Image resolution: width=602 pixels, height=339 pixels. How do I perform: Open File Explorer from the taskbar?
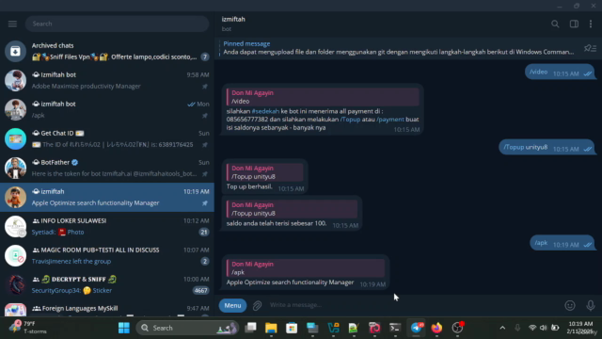click(x=271, y=328)
